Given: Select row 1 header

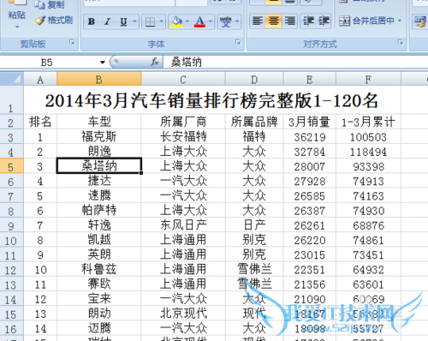Looking at the screenshot, I should coord(12,100).
